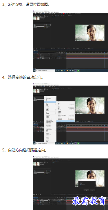
Task: Select the project panel footage thumbnail in step 3 screenshot
Action: pyautogui.click(x=36, y=18)
